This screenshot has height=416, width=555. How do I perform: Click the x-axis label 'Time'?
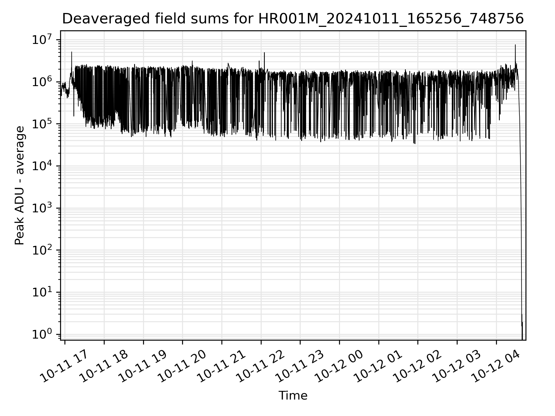(x=293, y=395)
